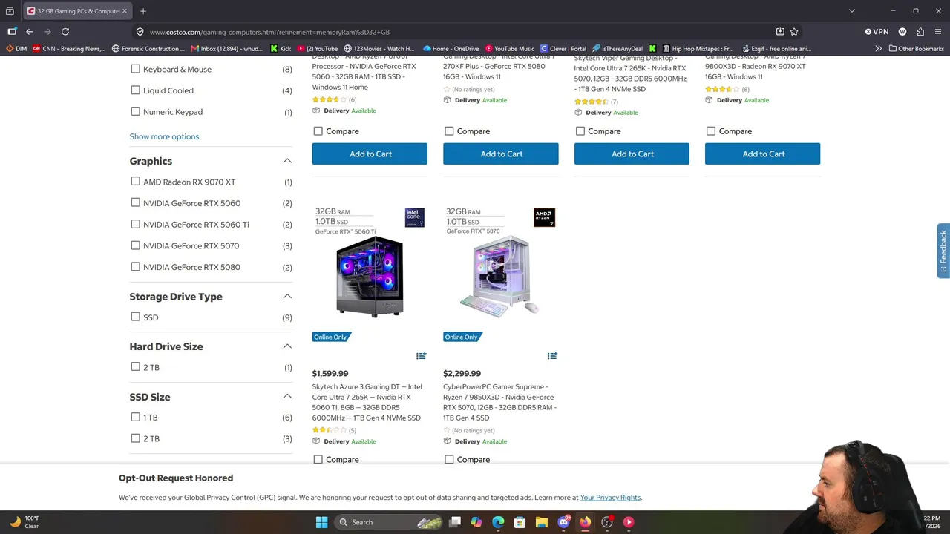950x534 pixels.
Task: Open the YouTube Music bookmark
Action: 508,49
